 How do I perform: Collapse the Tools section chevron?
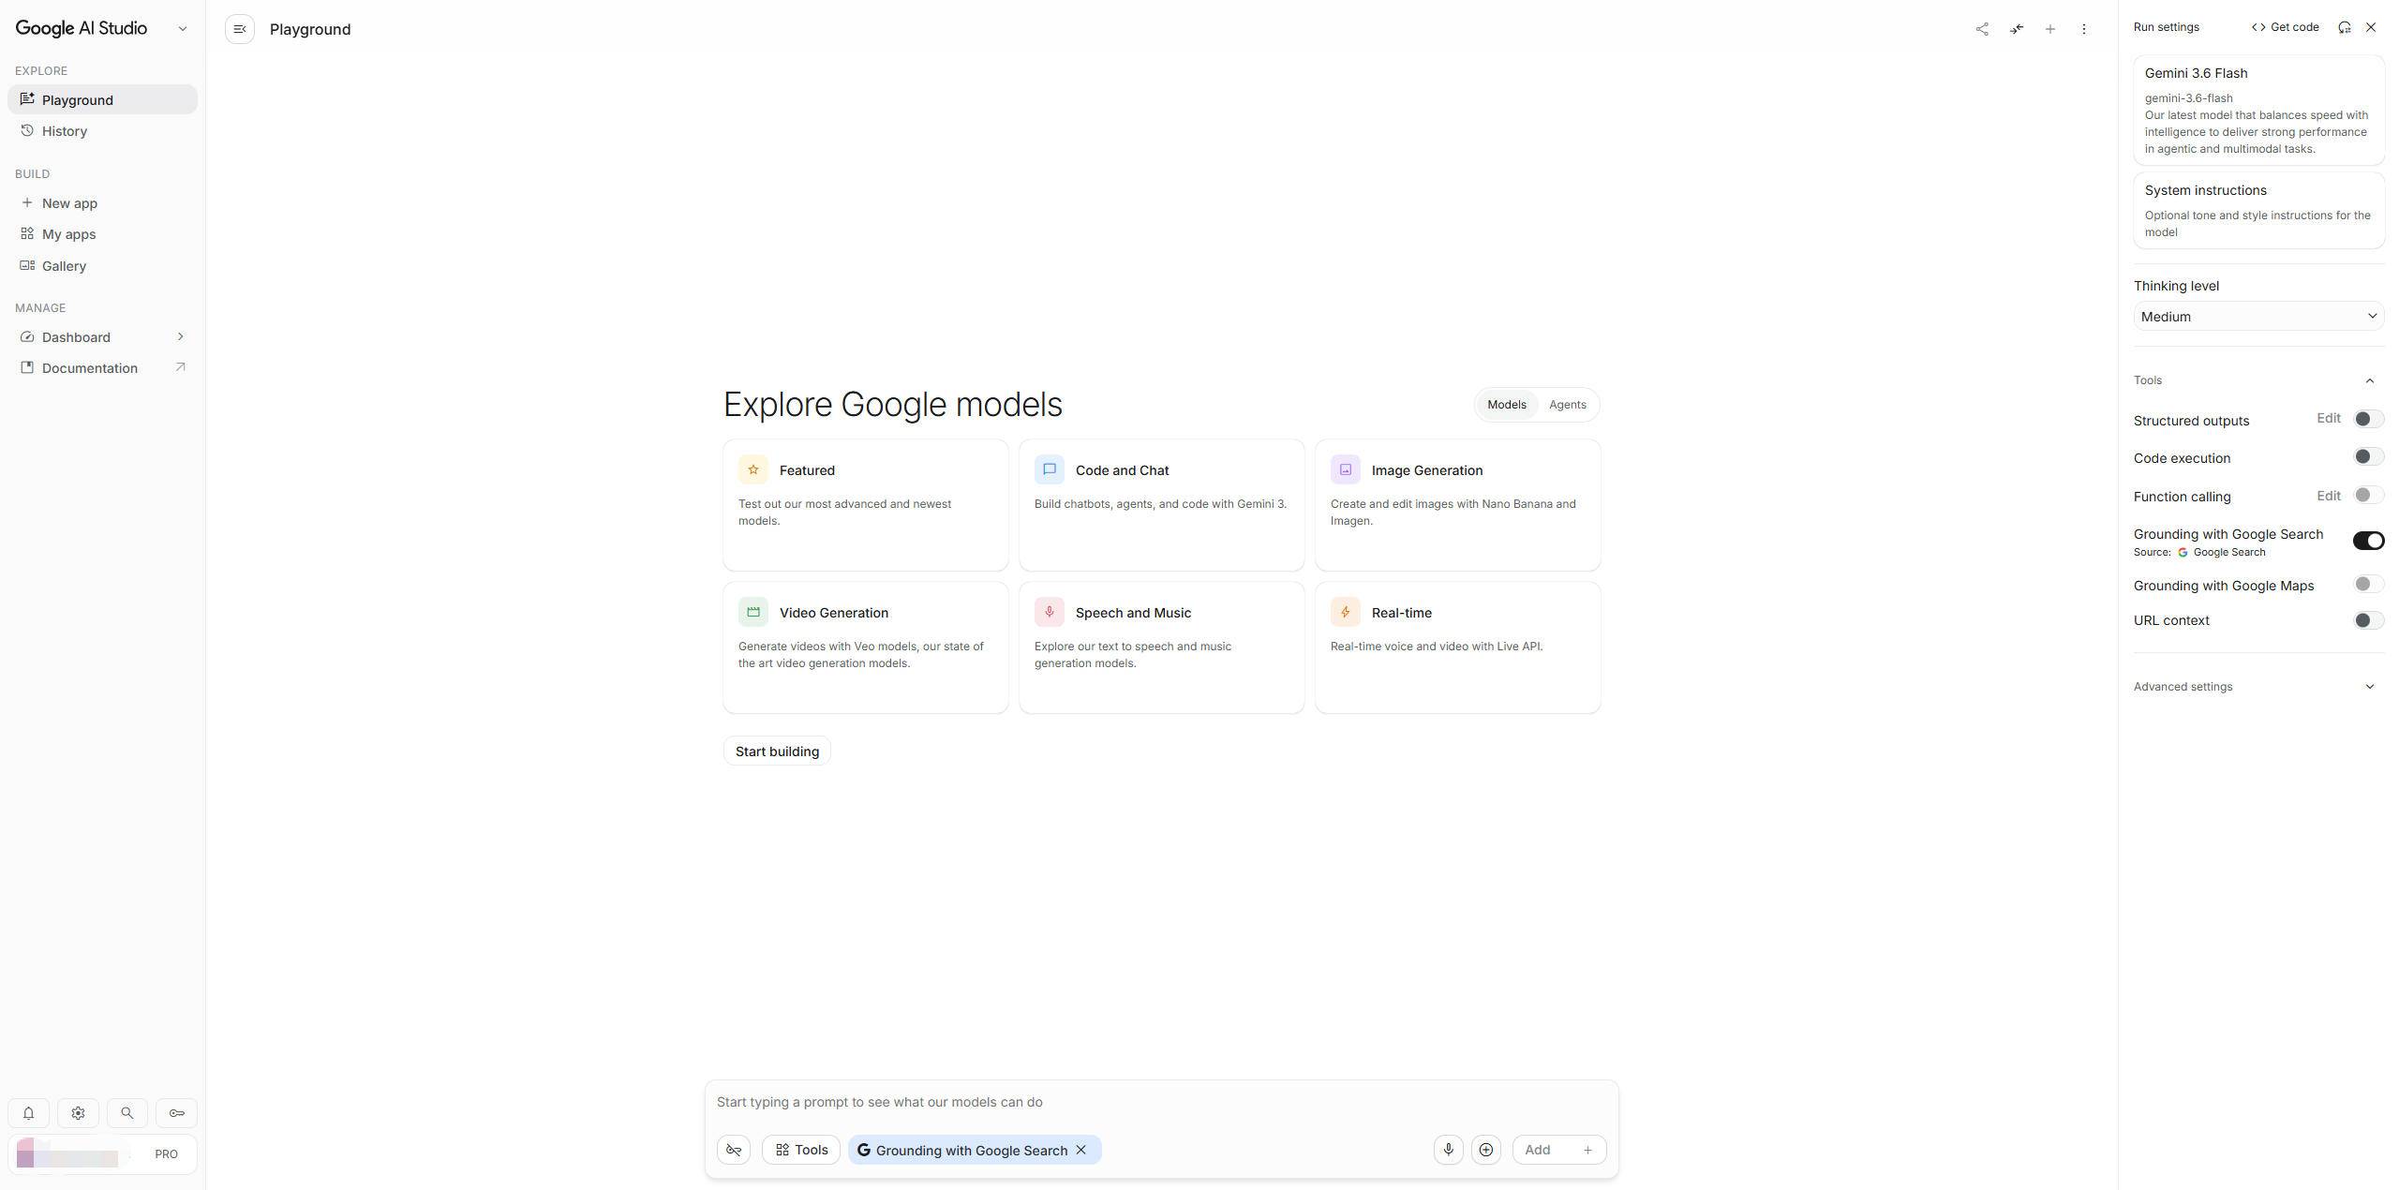click(2369, 380)
